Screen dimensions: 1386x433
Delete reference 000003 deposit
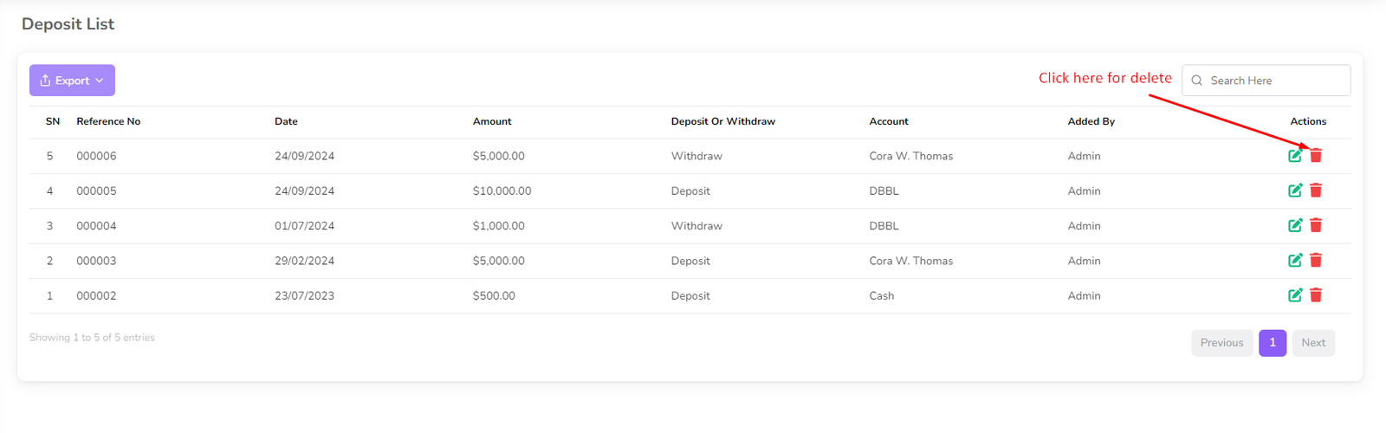click(x=1316, y=260)
